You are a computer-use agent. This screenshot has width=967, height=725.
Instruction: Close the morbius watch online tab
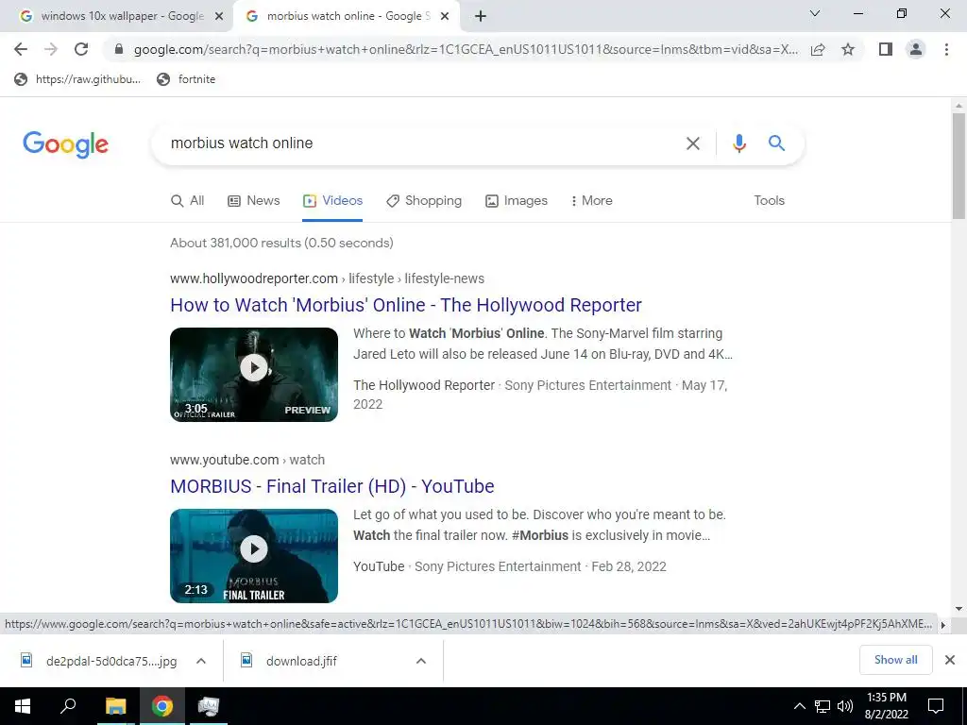click(445, 17)
